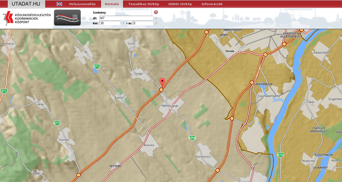Open the meter offset dropdown arrow

(155, 23)
